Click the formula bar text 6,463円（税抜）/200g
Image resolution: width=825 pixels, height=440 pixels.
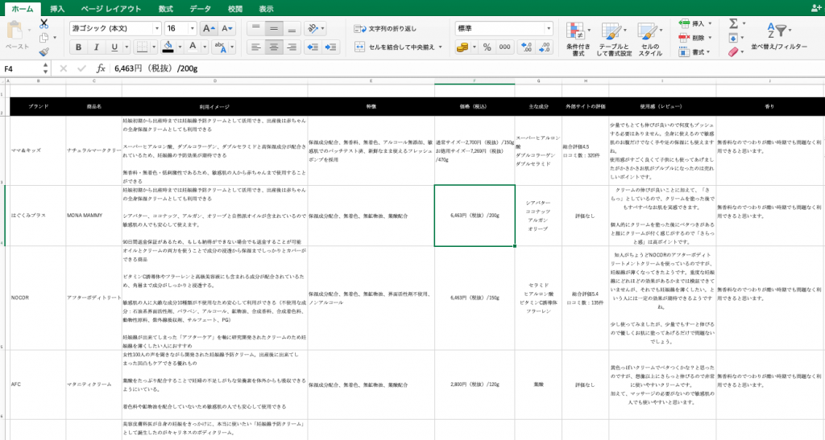pos(156,68)
